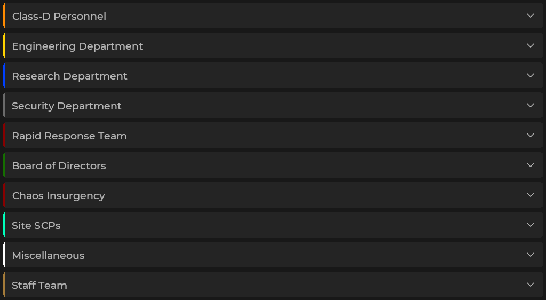Click the Staff Team chevron arrow

click(x=530, y=285)
